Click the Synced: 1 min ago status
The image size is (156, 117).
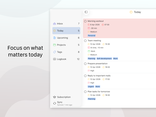65,105
